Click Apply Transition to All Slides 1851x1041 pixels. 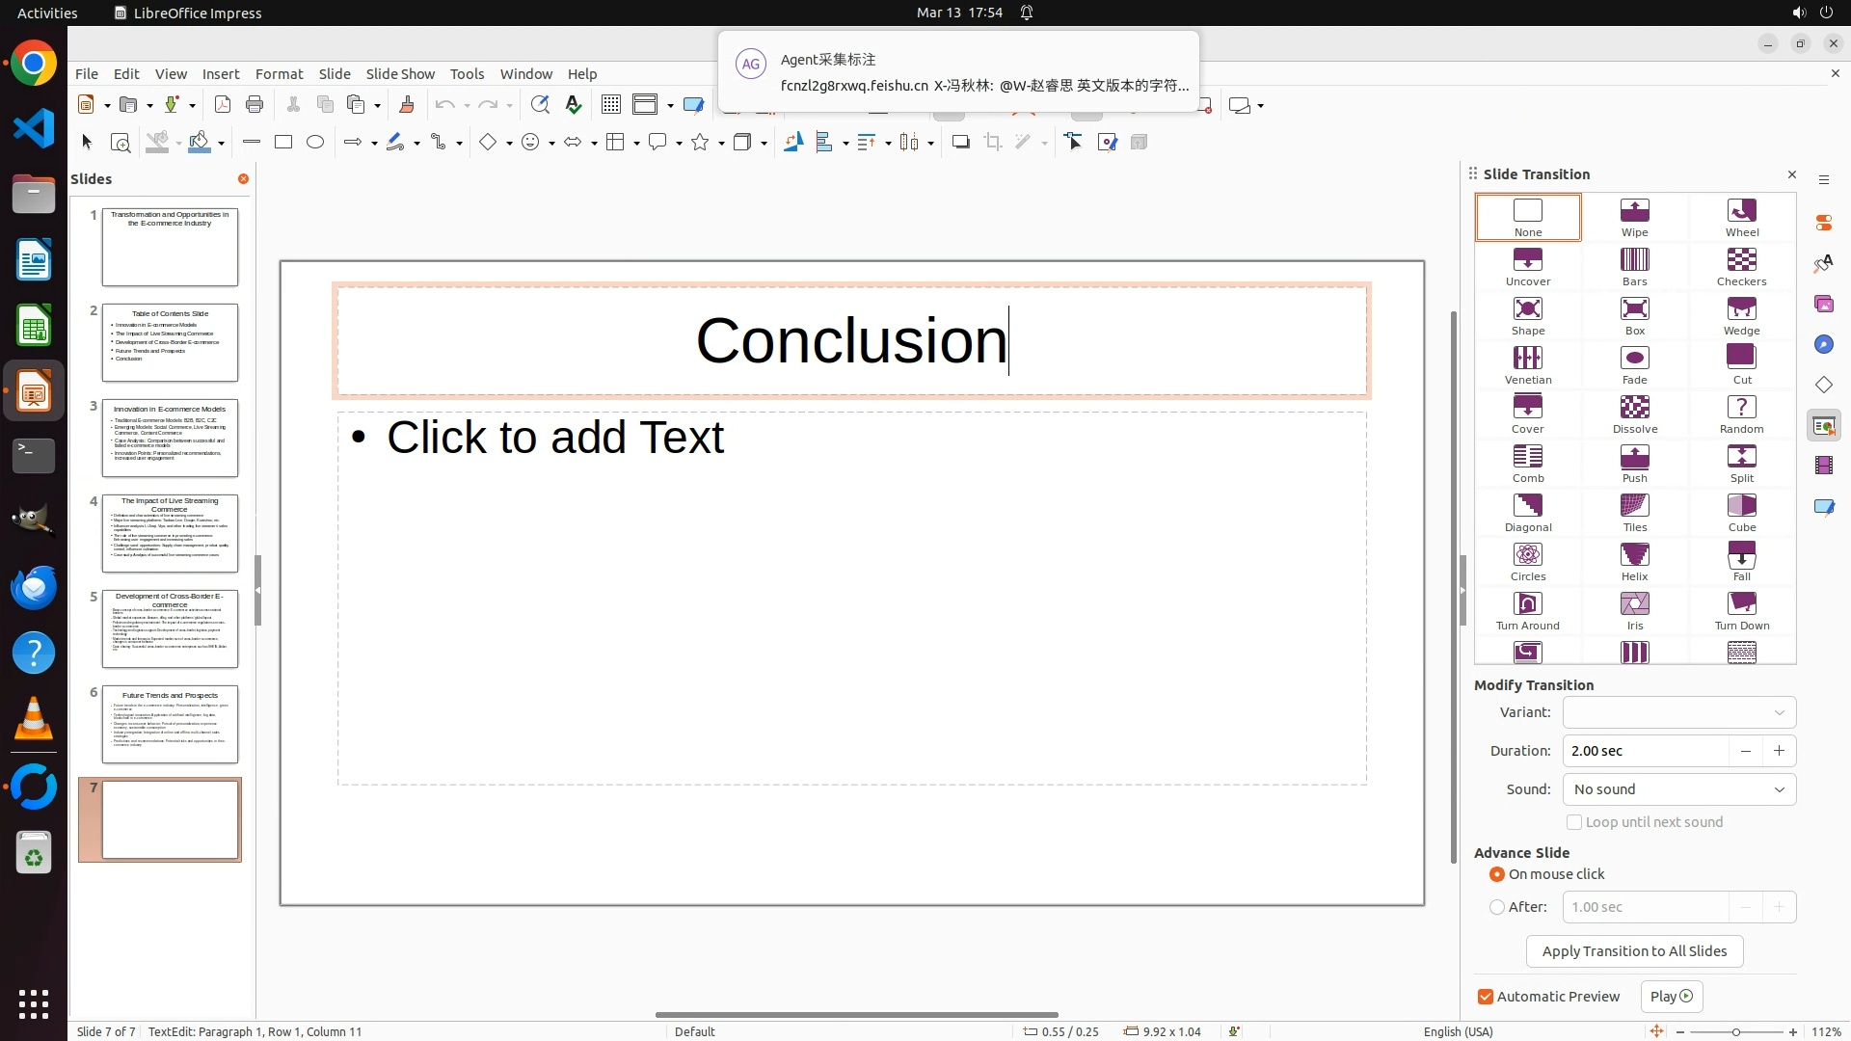1634,951
